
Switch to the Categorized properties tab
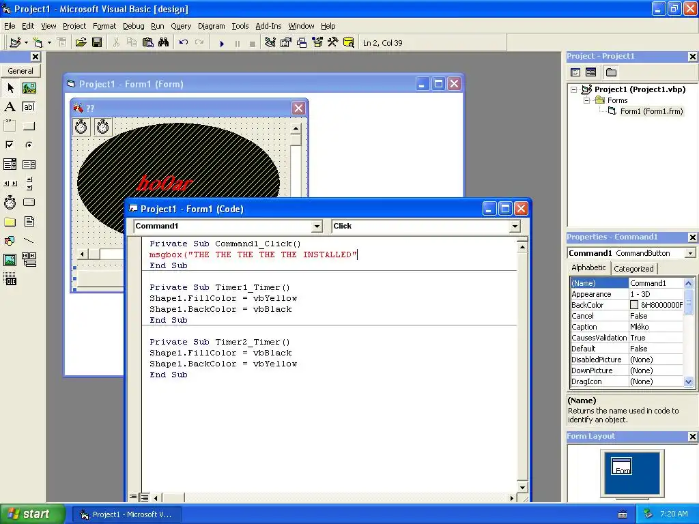[x=633, y=269]
